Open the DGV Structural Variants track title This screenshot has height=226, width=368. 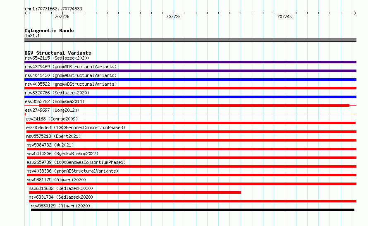58,53
